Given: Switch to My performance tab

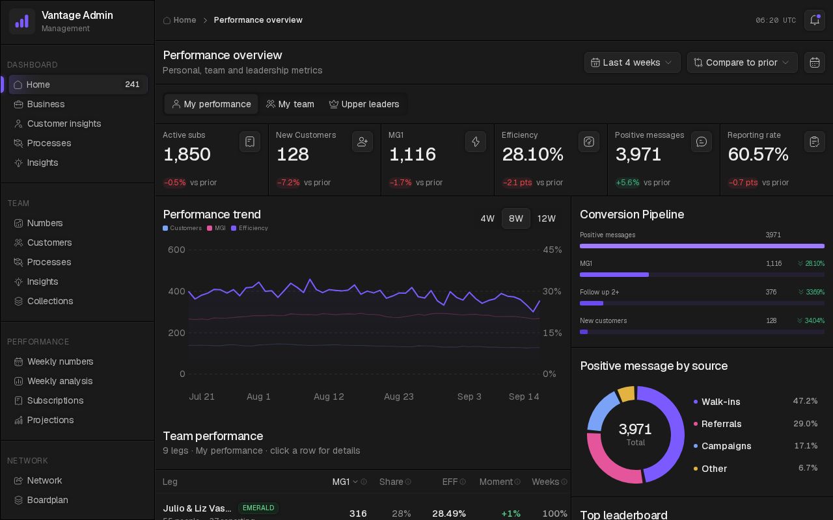Looking at the screenshot, I should (212, 104).
